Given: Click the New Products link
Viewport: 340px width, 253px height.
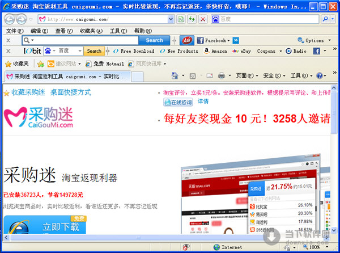Looking at the screenshot, I should (179, 51).
